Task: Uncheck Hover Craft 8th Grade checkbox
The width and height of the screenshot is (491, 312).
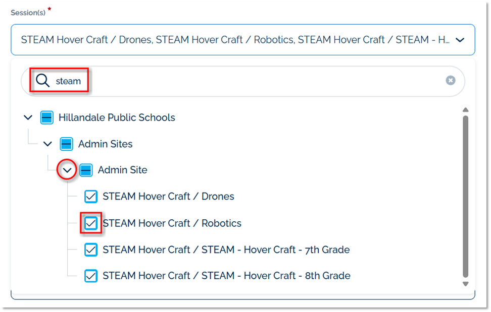Action: tap(91, 276)
